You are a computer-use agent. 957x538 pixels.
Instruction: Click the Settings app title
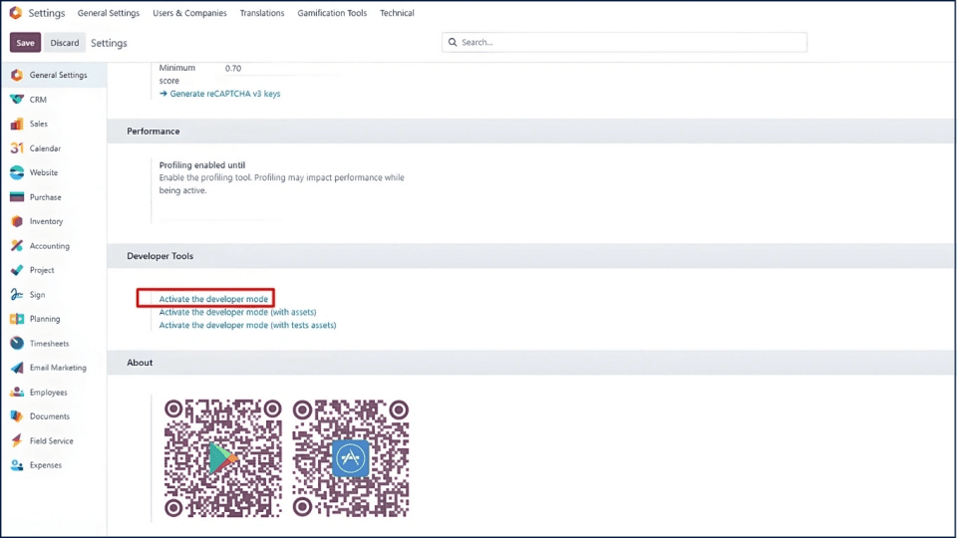(47, 13)
